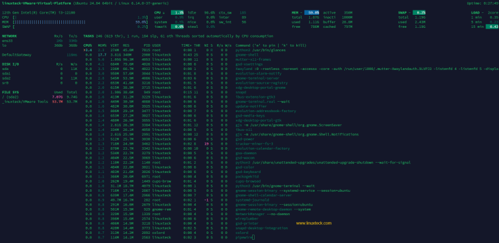This screenshot has width=499, height=243.
Task: Select the '_inuxteck/VMware Tools' file system row
Action: [40, 102]
